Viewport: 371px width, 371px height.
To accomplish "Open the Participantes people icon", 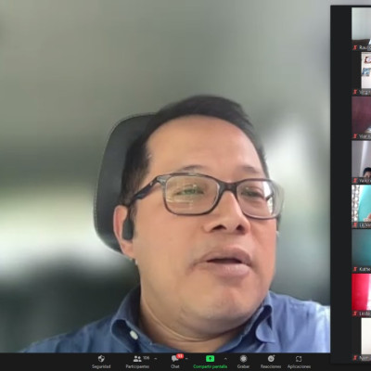I will [137, 359].
